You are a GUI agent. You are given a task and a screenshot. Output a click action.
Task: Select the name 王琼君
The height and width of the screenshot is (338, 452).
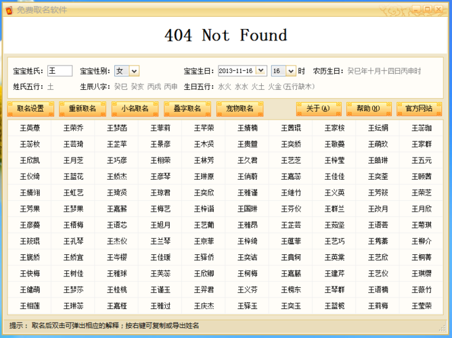point(160,193)
